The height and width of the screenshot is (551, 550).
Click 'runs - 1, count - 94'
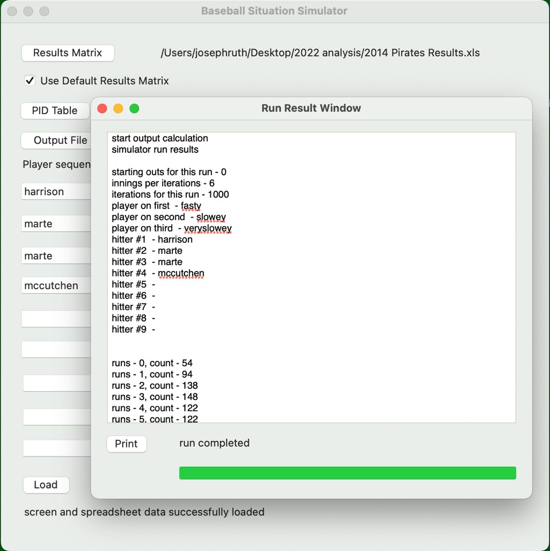click(x=152, y=374)
